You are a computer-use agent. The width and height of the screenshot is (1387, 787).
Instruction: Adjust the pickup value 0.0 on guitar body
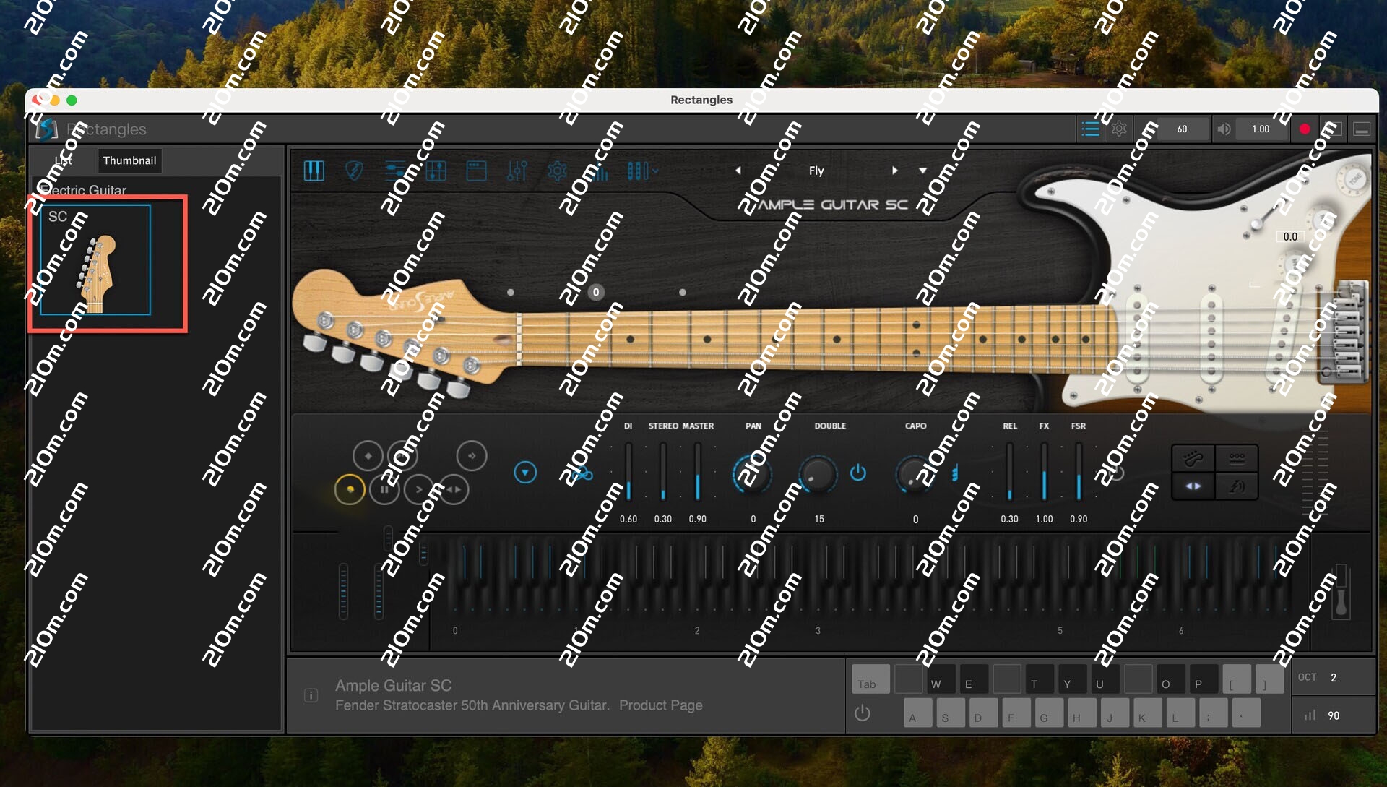pos(1290,236)
